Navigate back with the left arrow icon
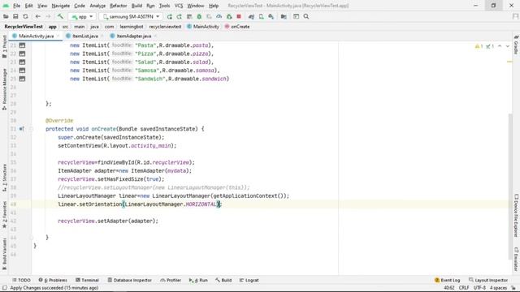This screenshot has height=292, width=520. point(38,16)
